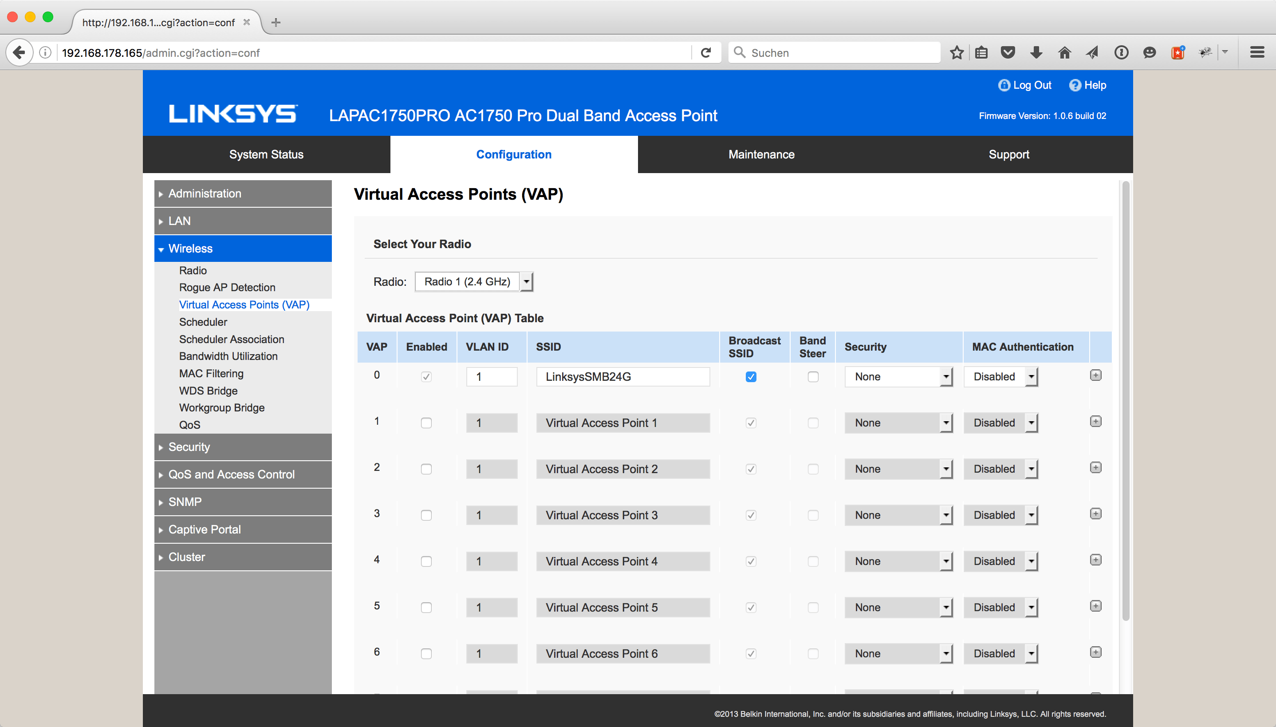This screenshot has height=727, width=1276.
Task: Enable Virtual Access Point 2
Action: [426, 470]
